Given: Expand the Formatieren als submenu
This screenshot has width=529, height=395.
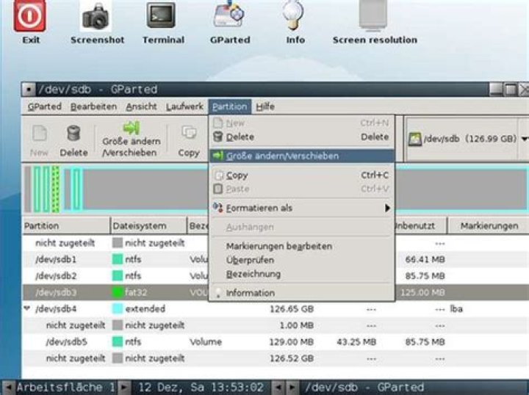Looking at the screenshot, I should [301, 208].
